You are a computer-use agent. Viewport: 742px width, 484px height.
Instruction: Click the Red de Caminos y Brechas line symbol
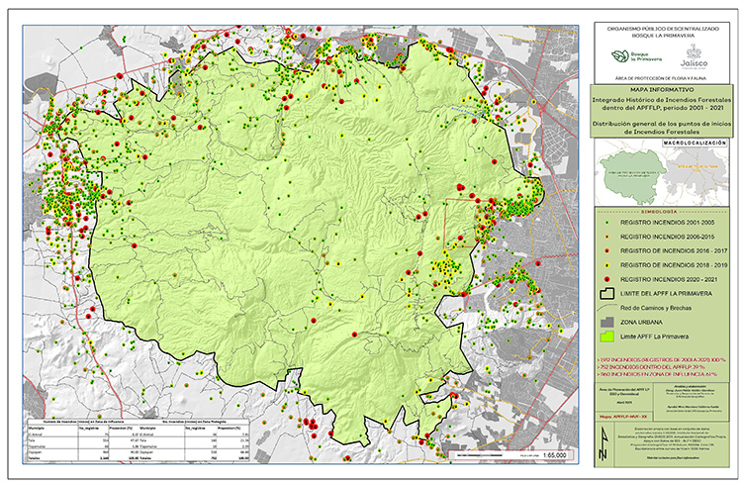coord(603,310)
